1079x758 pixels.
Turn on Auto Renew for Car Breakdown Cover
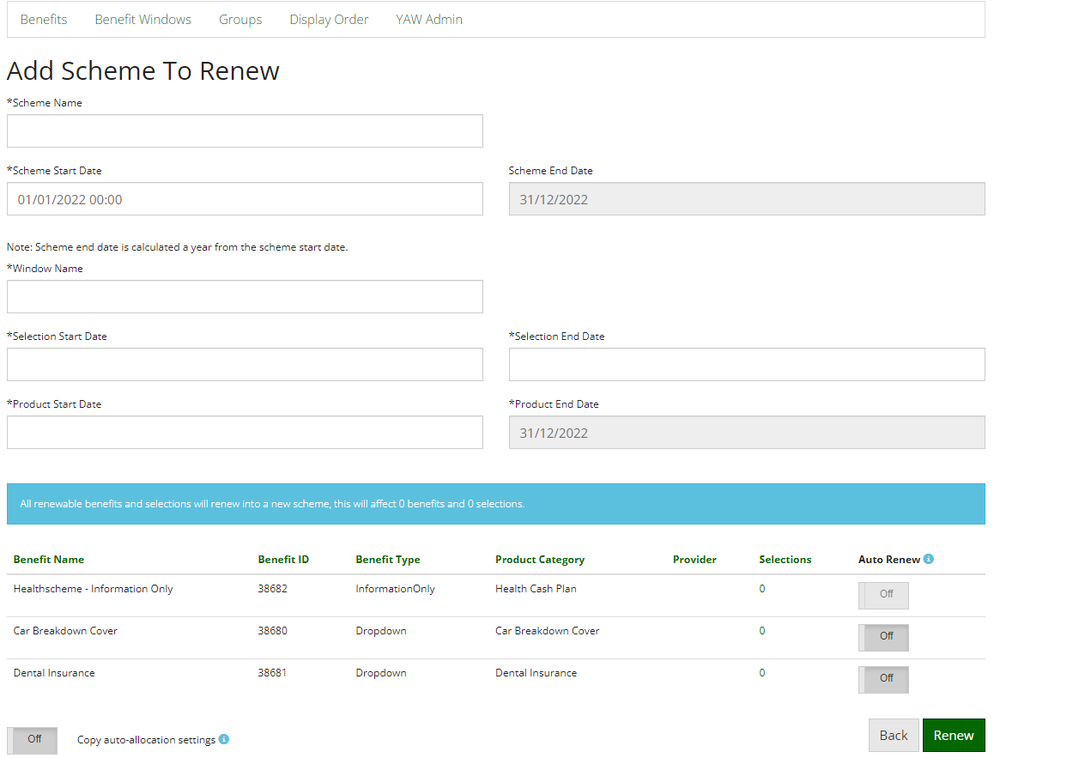883,637
